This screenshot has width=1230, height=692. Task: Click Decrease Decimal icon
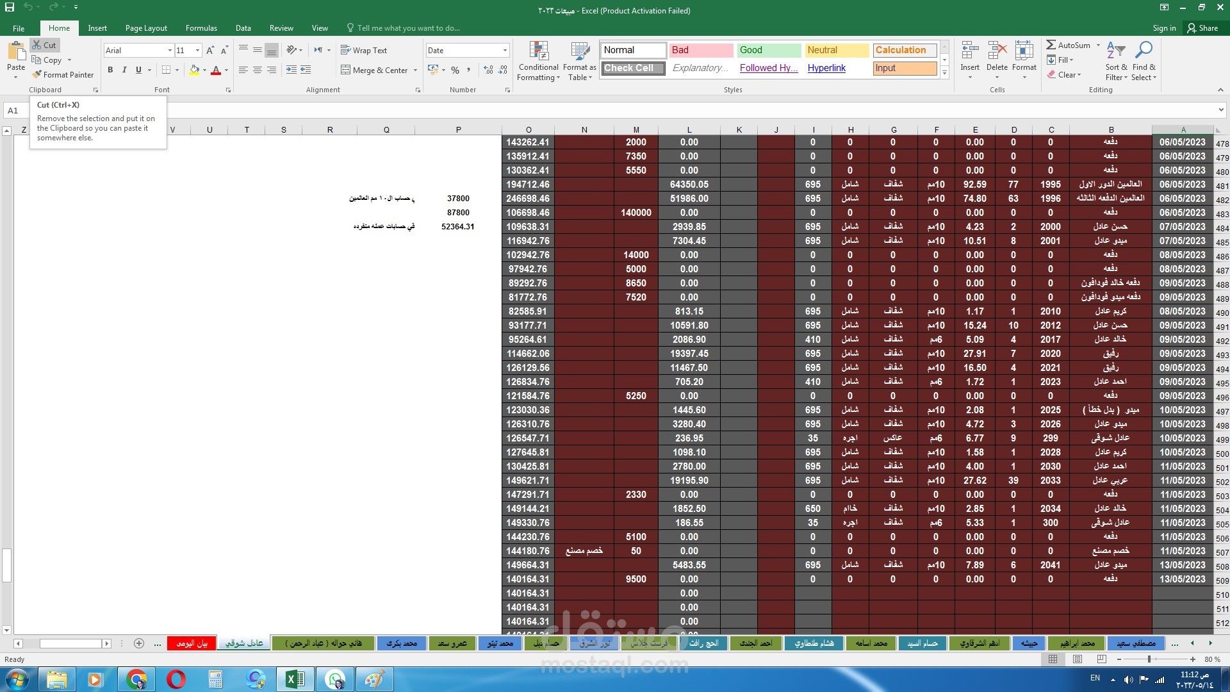pos(503,70)
